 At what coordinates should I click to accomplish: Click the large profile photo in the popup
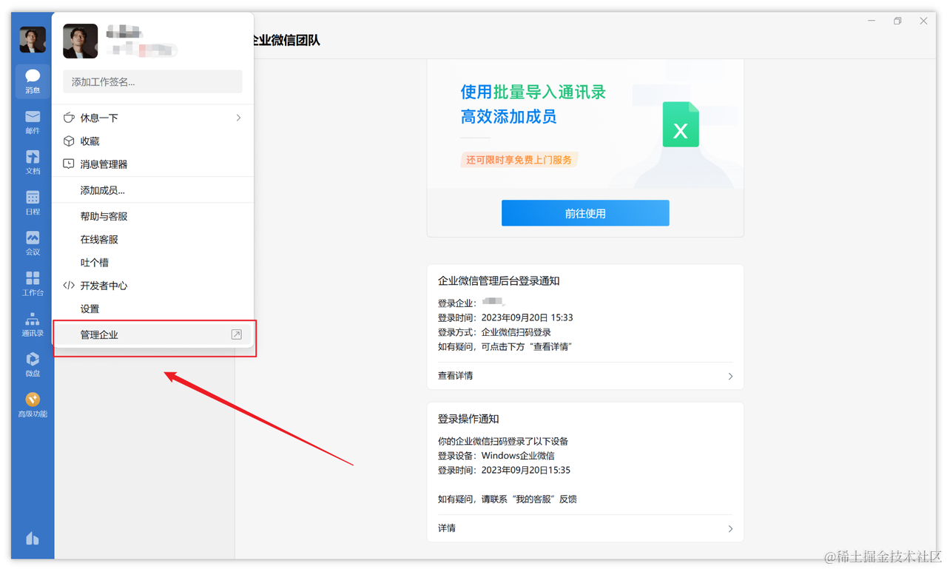[x=81, y=41]
